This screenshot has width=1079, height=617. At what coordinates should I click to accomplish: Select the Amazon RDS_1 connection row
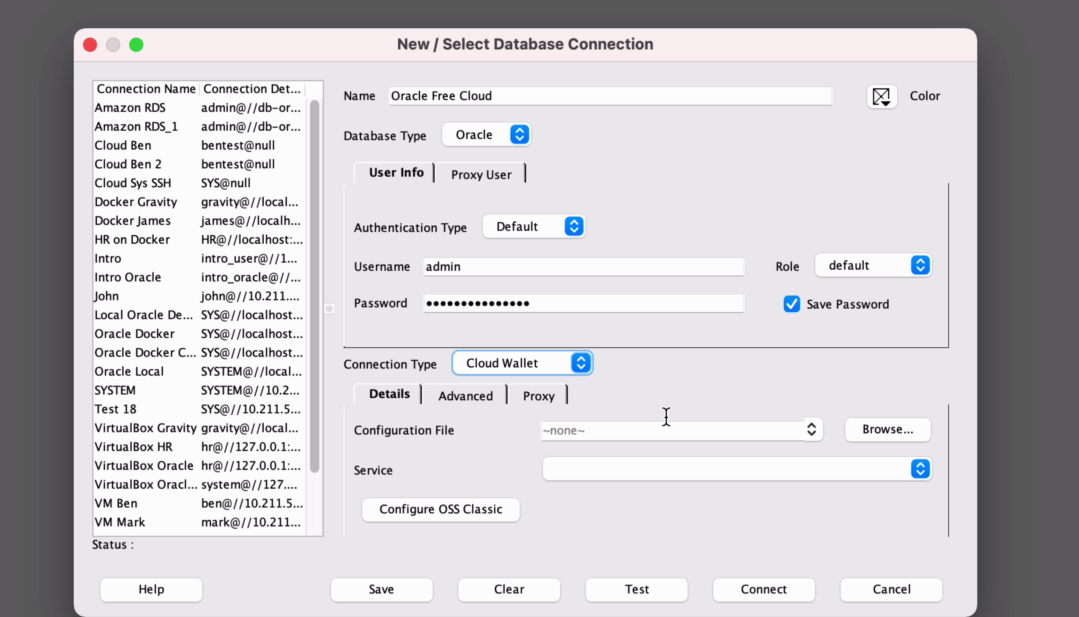click(136, 126)
